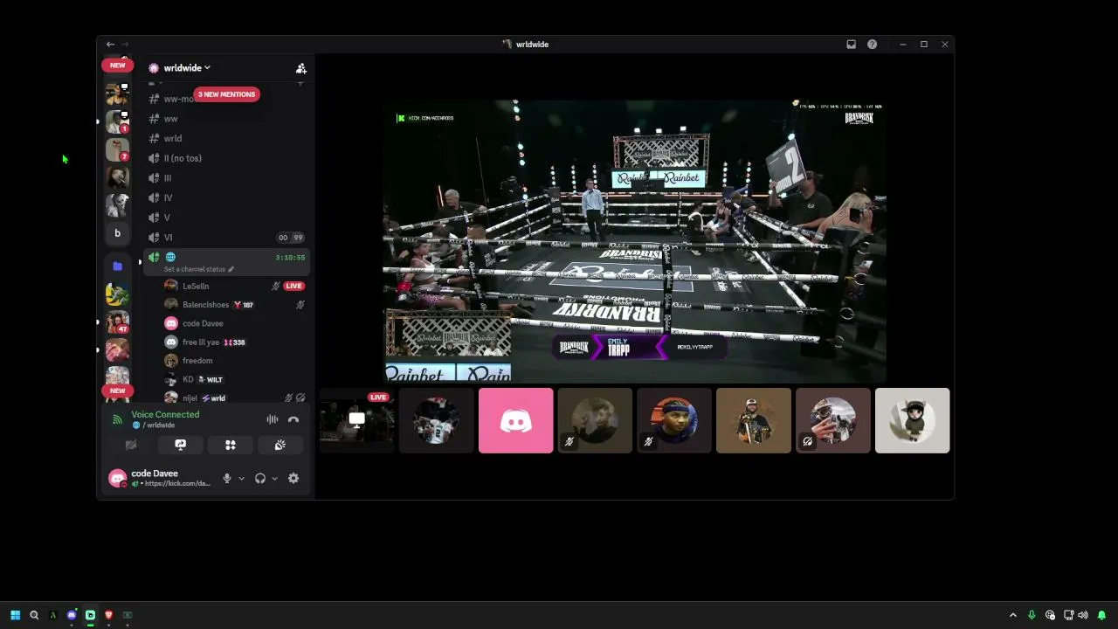
Task: Select user Balencishoes in voice list
Action: point(205,305)
